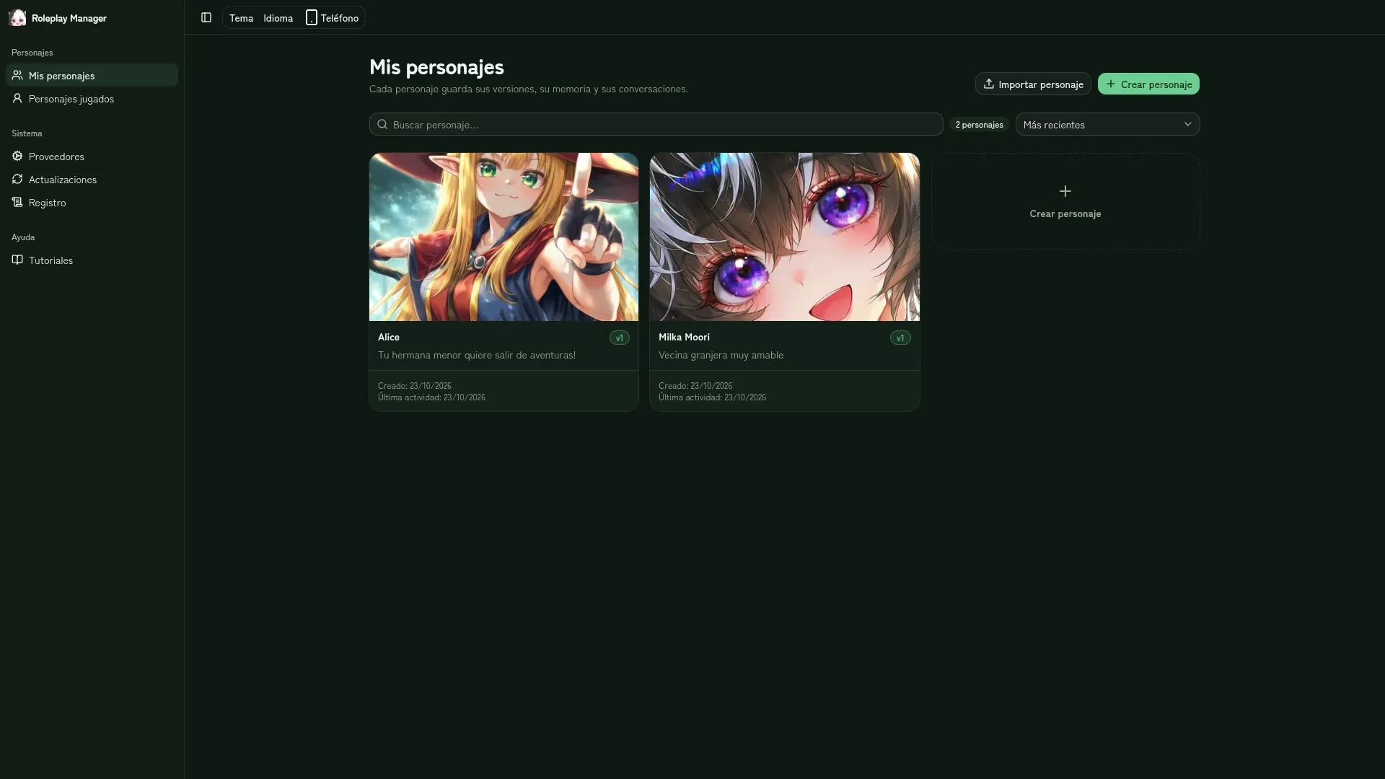Open Tutoriales help link
The width and height of the screenshot is (1385, 779).
[92, 260]
